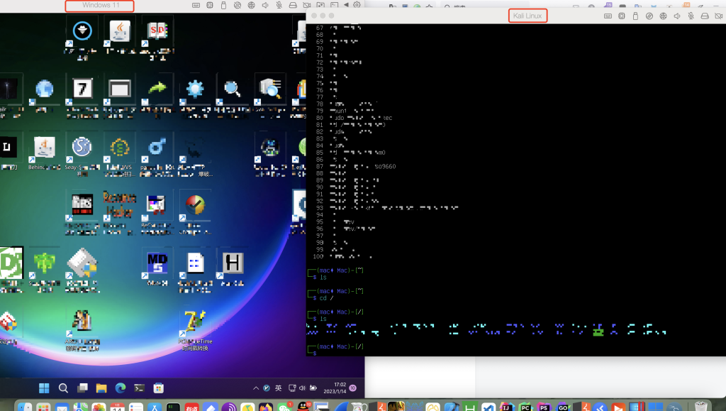Expand hidden tray icons chevron on taskbar
This screenshot has height=411, width=726.
point(255,388)
